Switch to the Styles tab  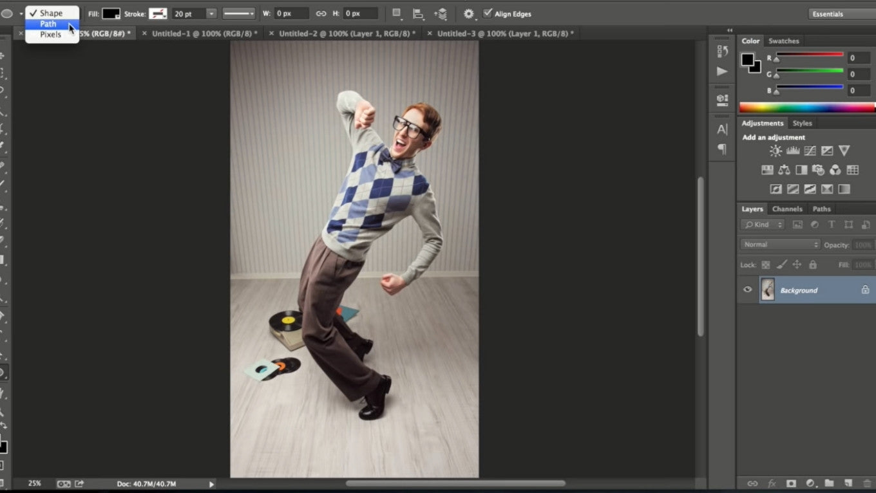point(802,124)
